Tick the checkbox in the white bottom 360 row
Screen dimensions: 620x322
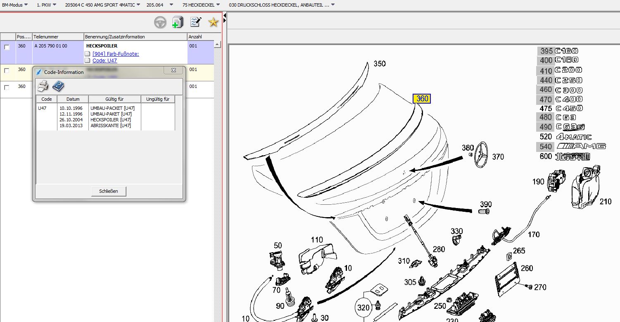[x=7, y=88]
